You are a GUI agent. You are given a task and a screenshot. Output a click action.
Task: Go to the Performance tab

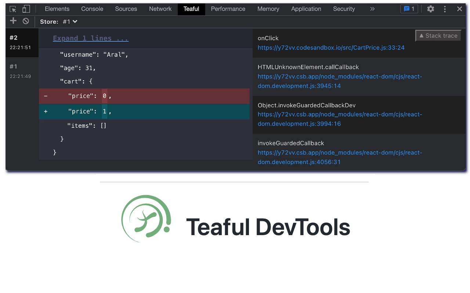click(x=228, y=9)
